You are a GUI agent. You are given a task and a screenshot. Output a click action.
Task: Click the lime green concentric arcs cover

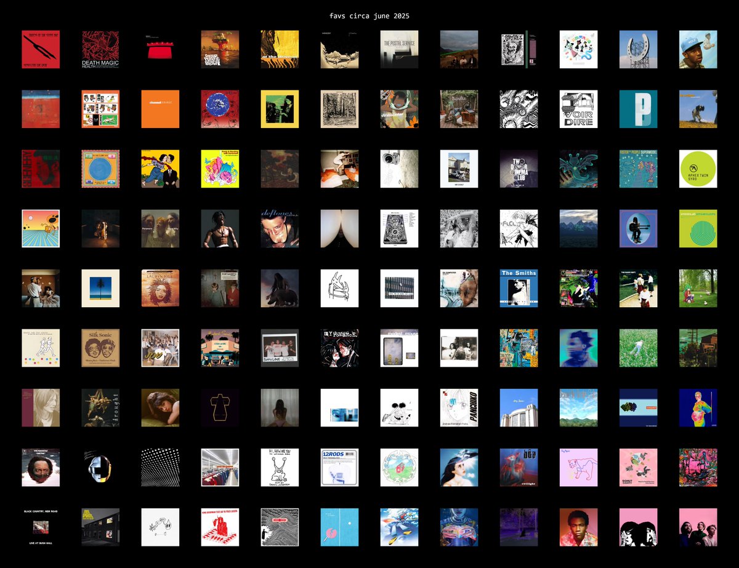click(x=698, y=228)
